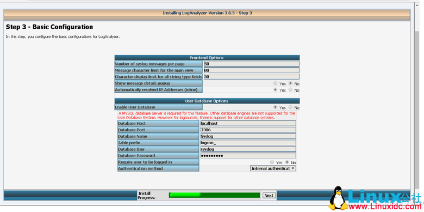Click the install progress bar
The height and width of the screenshot is (212, 424).
(214, 195)
